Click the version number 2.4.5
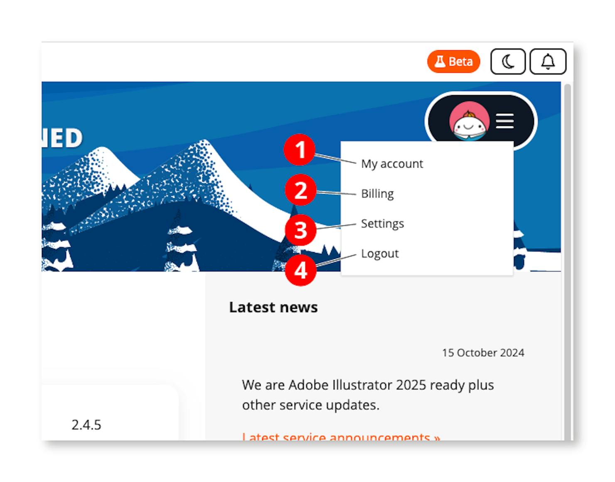Image resolution: width=615 pixels, height=482 pixels. pyautogui.click(x=86, y=424)
